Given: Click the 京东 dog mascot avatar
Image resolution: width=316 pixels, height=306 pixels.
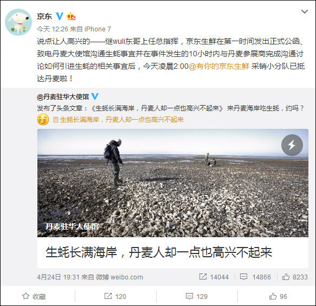Looking at the screenshot, I should tap(18, 22).
